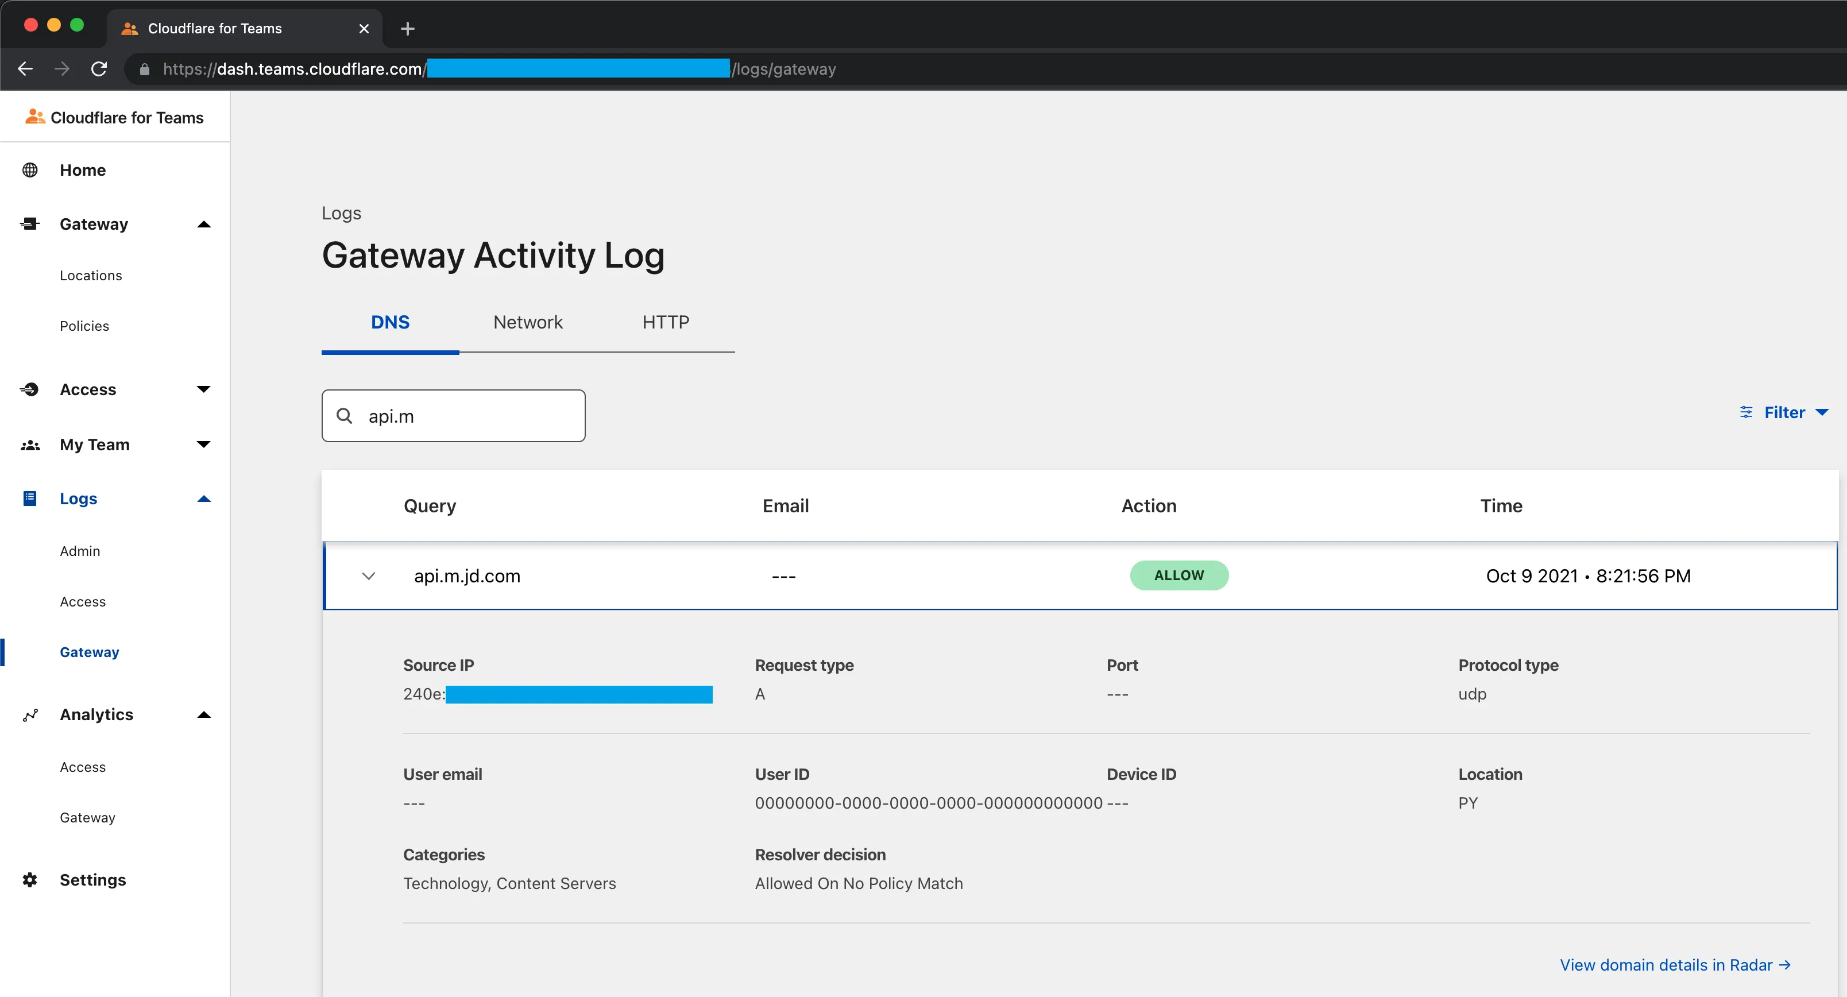Viewport: 1847px width, 997px height.
Task: Expand the Gateway section in sidebar
Action: 203,223
